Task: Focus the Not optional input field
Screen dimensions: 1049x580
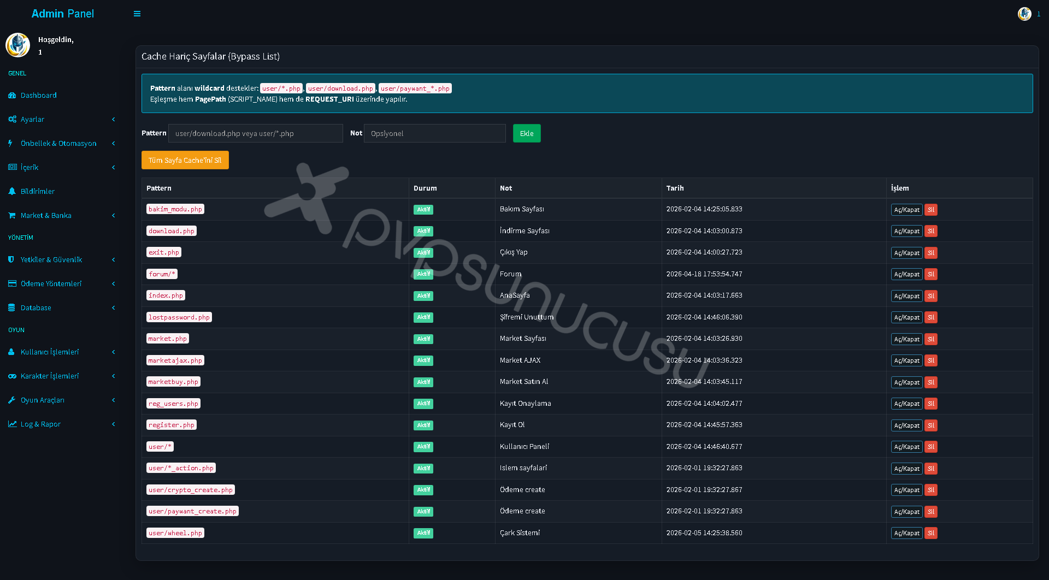Action: tap(435, 133)
